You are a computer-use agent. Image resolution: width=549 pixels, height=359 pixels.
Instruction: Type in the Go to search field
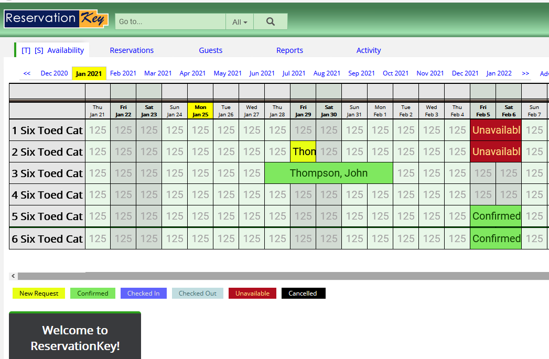point(170,22)
